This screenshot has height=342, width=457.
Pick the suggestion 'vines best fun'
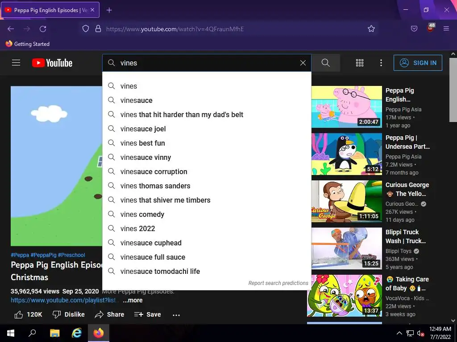point(207,143)
